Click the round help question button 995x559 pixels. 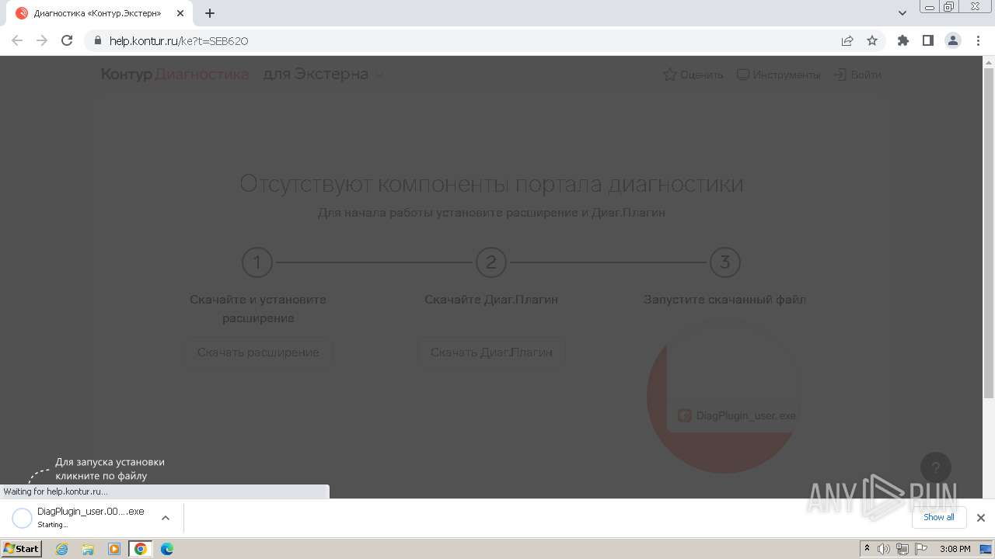point(936,467)
